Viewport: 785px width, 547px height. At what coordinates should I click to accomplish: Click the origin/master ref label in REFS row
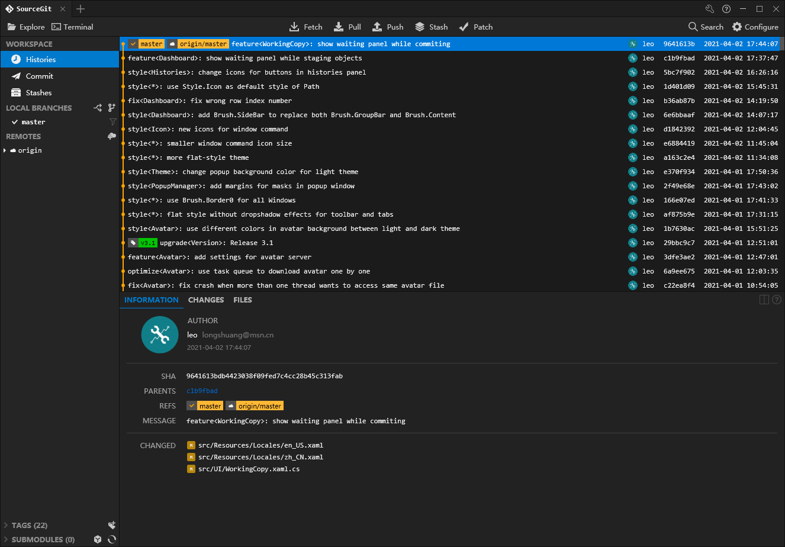255,406
